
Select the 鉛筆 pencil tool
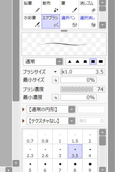32,7
